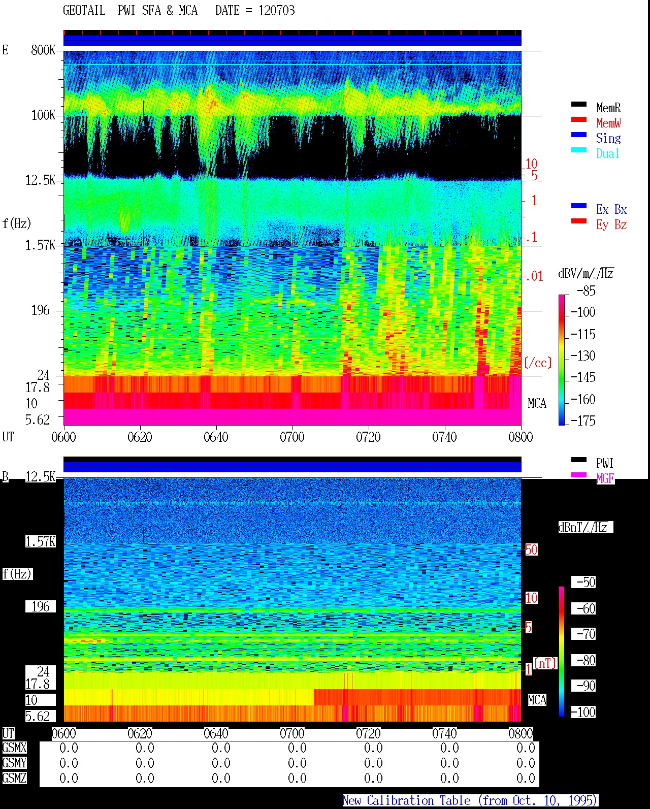Click the E panel f(Hz) axis title
650x809 pixels.
coord(17,223)
